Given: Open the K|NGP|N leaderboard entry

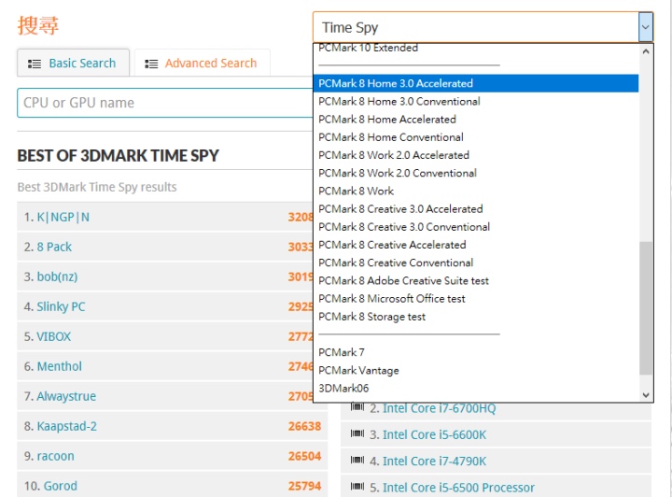Looking at the screenshot, I should click(x=63, y=217).
